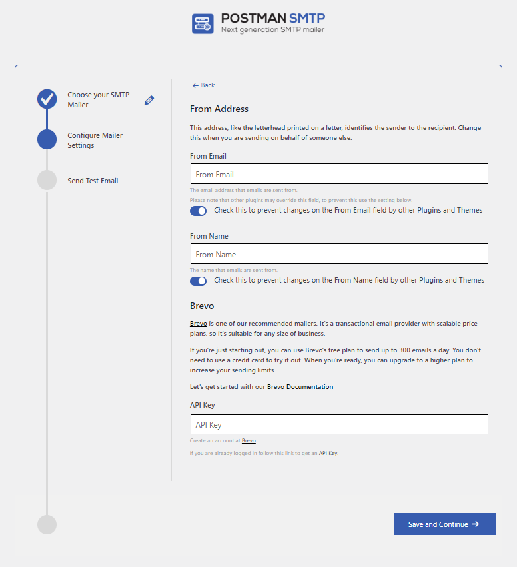This screenshot has height=567, width=517.
Task: Click the Next generation SMTP mailer tagline
Action: pyautogui.click(x=273, y=30)
